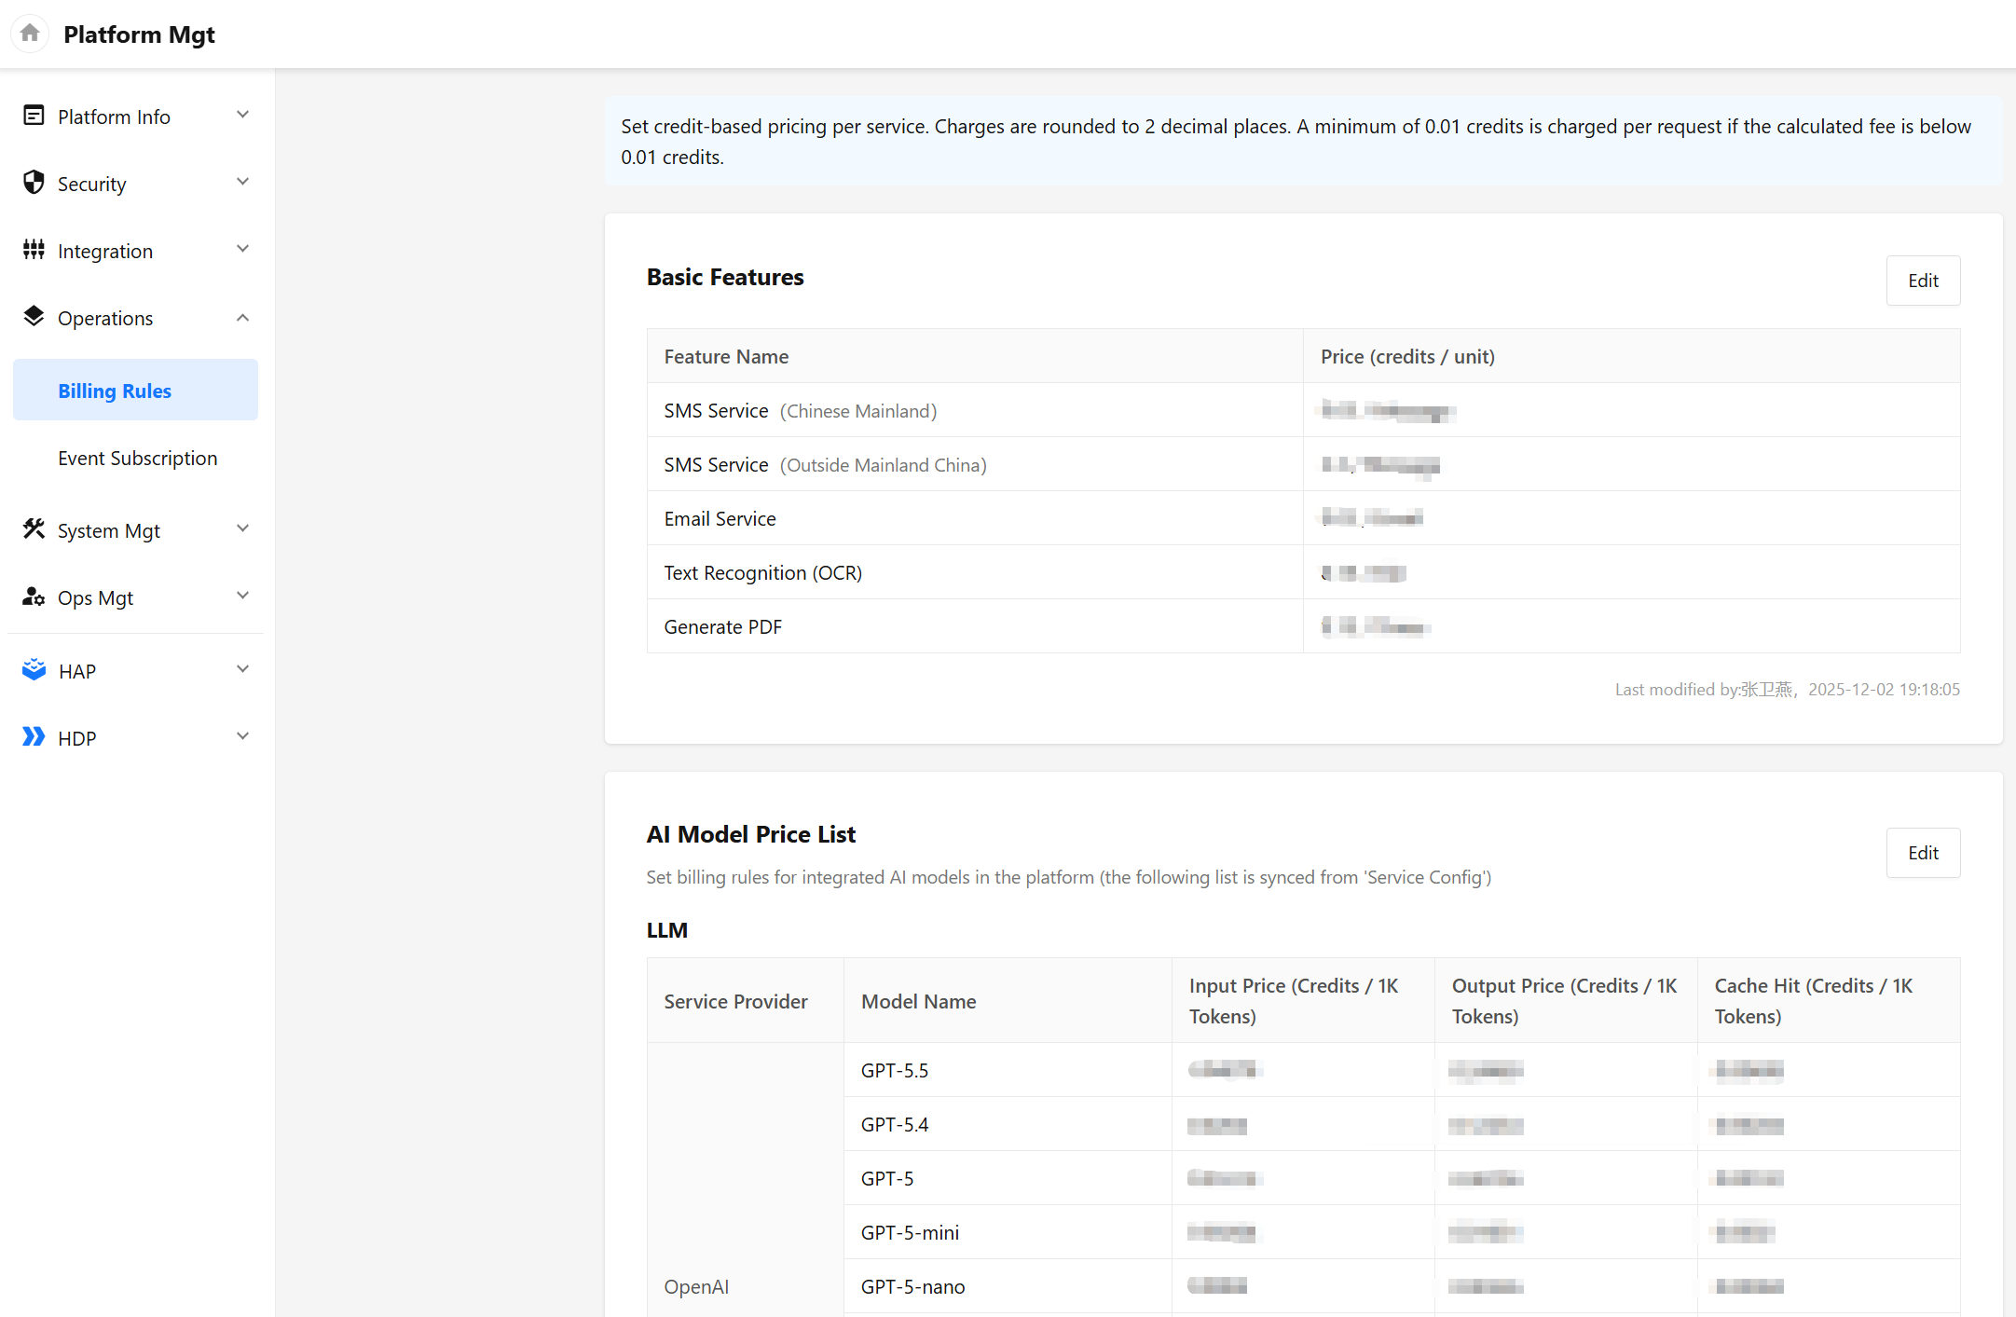Screen dimensions: 2016x1317
Task: Click the Ops Mgt menu label
Action: (95, 597)
